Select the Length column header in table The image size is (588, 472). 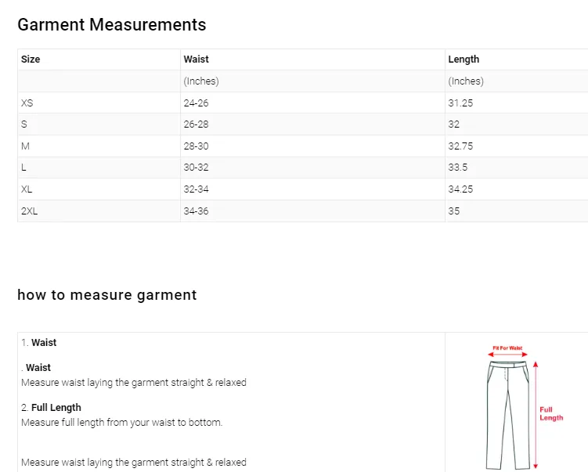pos(464,59)
